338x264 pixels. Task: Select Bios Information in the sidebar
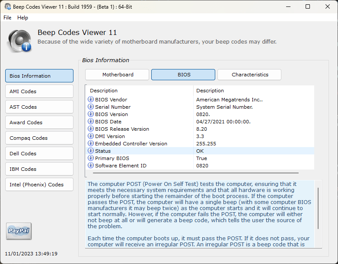tap(39, 76)
